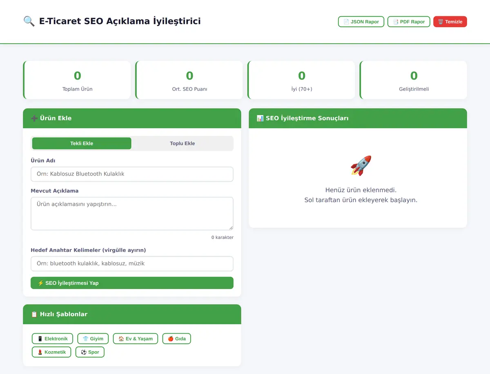
Task: Click the magnifying glass icon in the title
Action: pyautogui.click(x=29, y=21)
